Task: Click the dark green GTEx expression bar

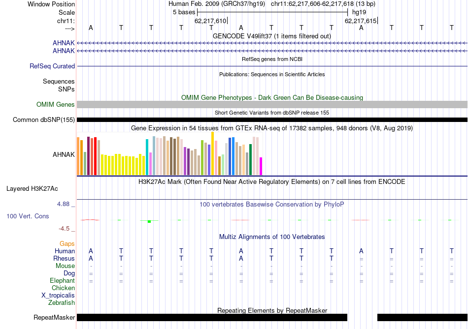Action: (250, 160)
